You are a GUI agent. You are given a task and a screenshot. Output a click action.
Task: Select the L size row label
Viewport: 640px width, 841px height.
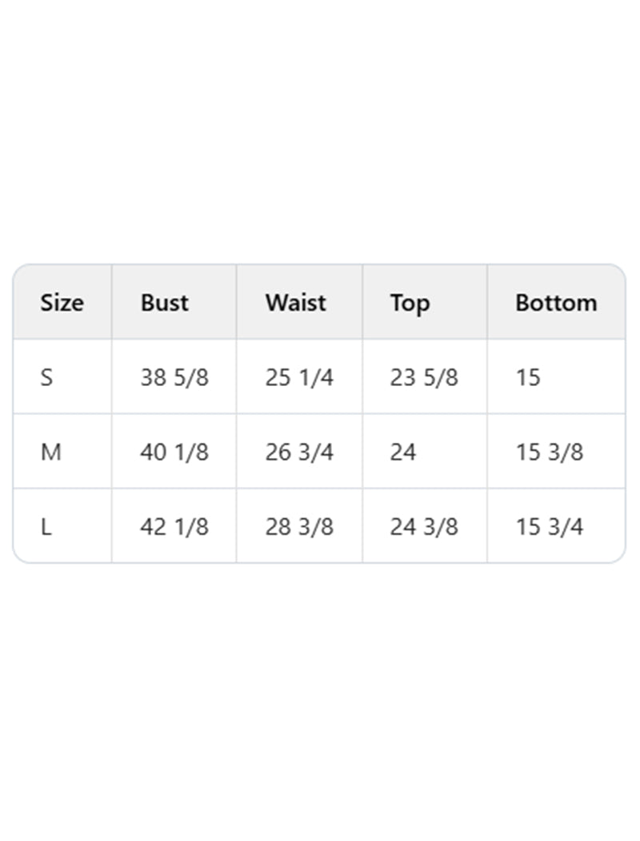click(x=46, y=527)
